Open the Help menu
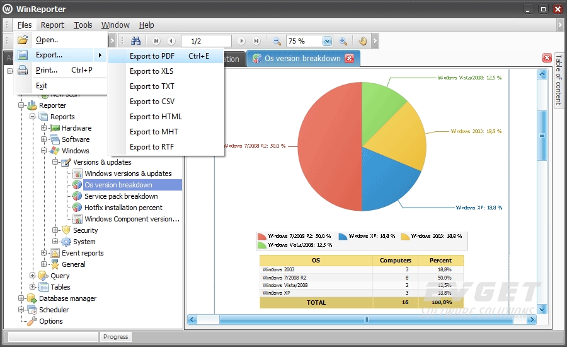The width and height of the screenshot is (567, 347). point(146,25)
